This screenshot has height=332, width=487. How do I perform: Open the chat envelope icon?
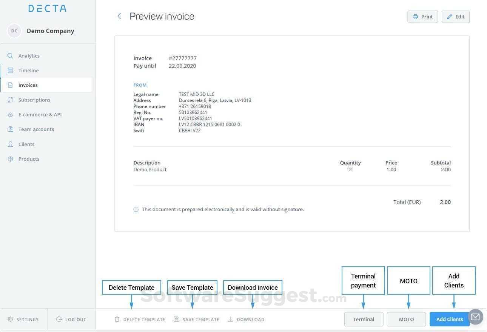coord(475,317)
